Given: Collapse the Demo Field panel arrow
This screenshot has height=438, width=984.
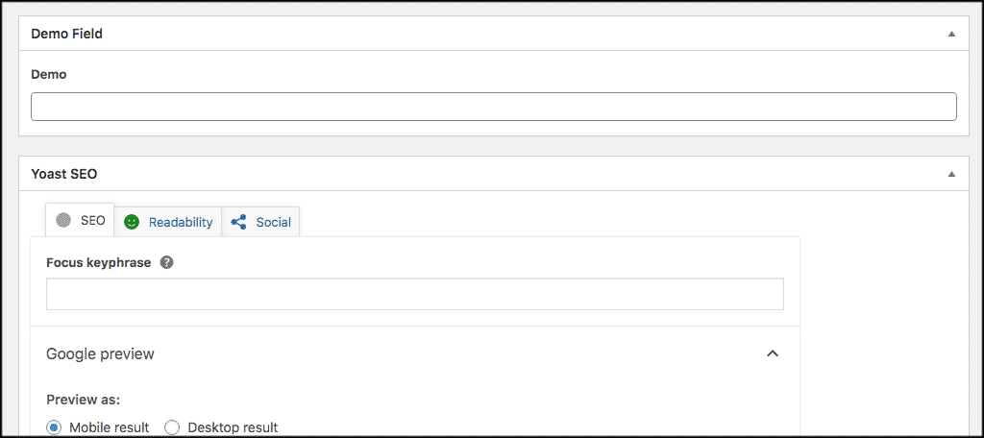Looking at the screenshot, I should (x=951, y=34).
